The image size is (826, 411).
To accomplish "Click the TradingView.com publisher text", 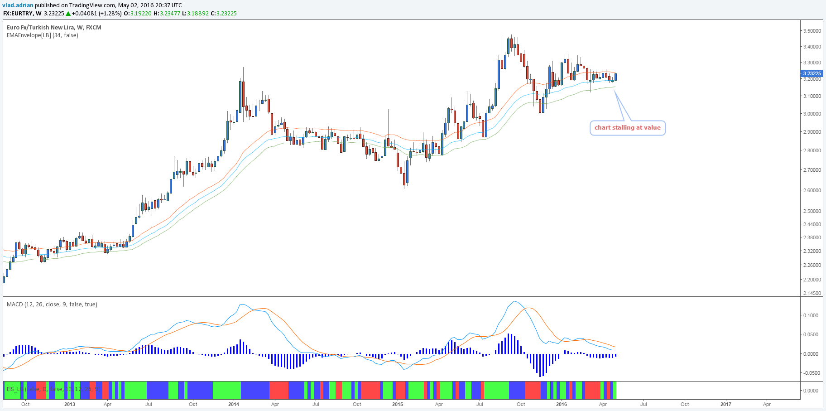I will tap(92, 5).
